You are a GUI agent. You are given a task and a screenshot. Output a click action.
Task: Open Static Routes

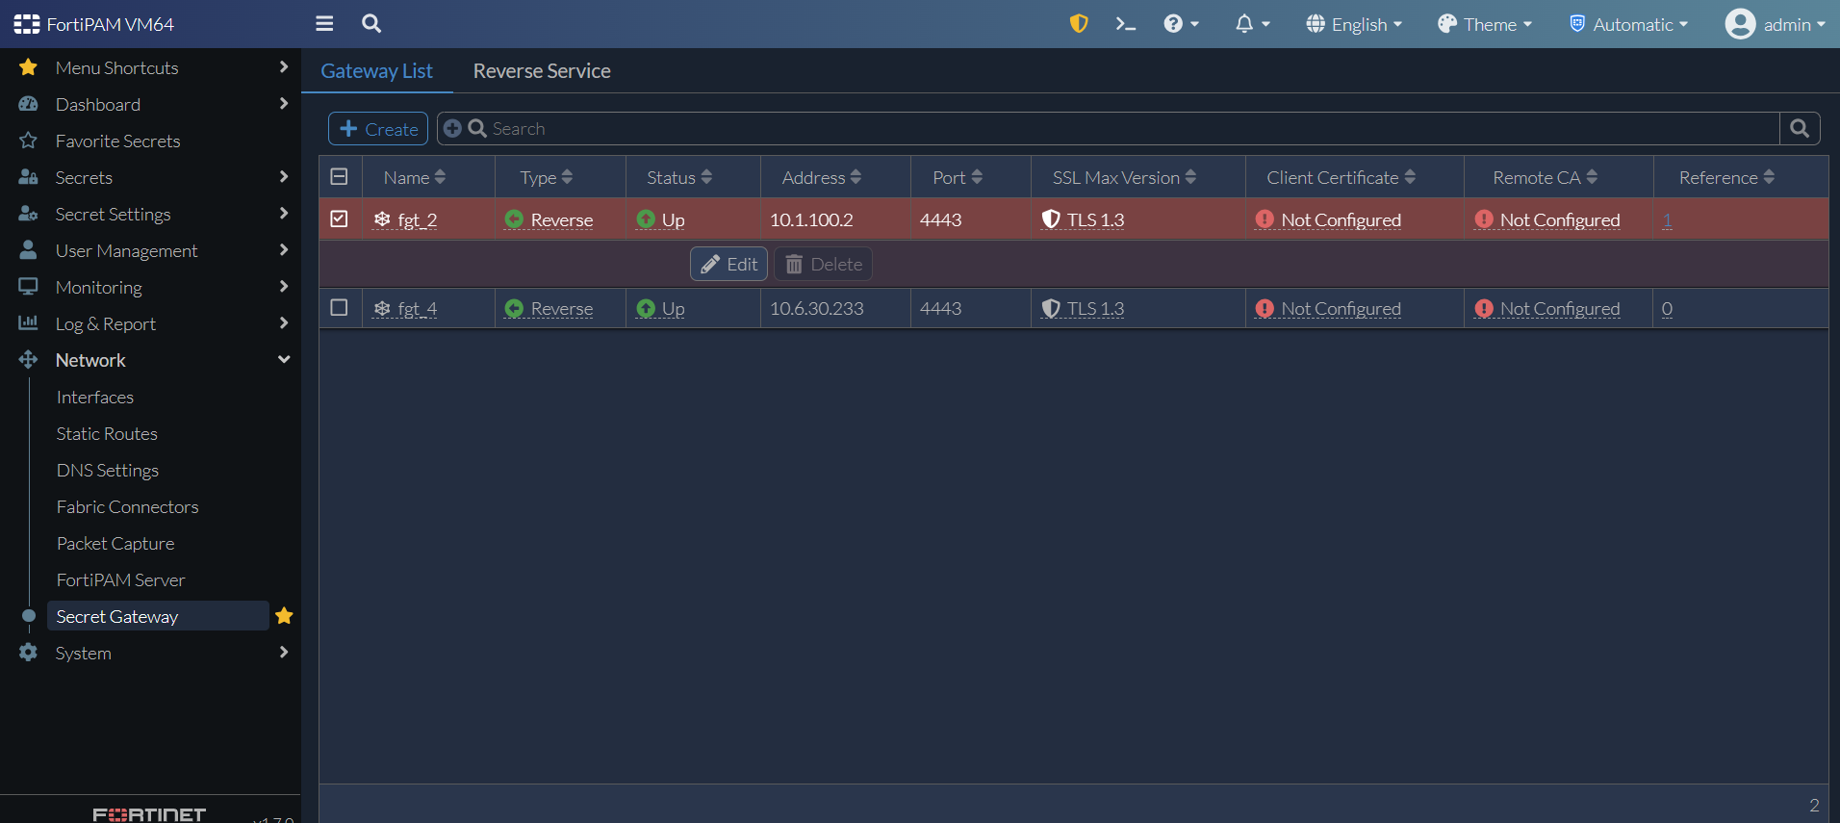click(x=107, y=433)
